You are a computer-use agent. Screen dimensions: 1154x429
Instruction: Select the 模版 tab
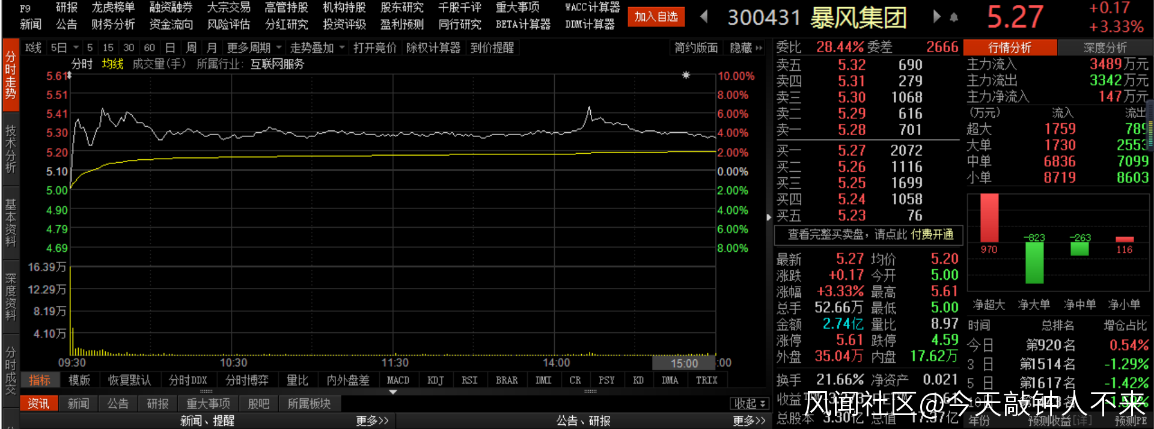point(79,380)
